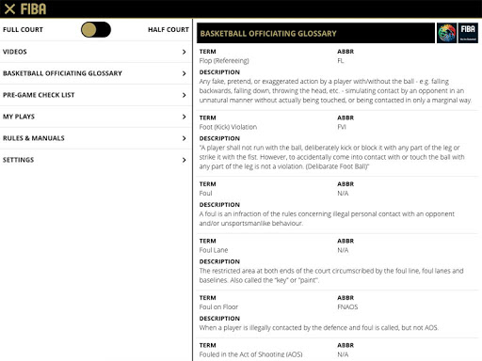Open the Settings menu item

click(x=96, y=160)
